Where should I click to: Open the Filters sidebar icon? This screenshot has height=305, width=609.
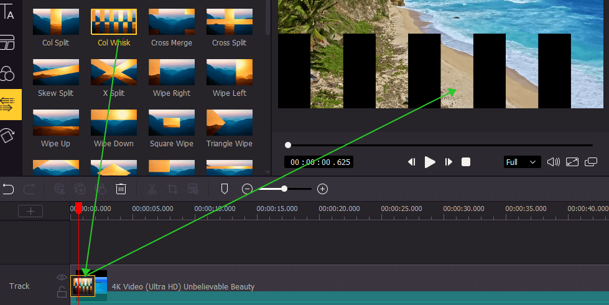[7, 73]
